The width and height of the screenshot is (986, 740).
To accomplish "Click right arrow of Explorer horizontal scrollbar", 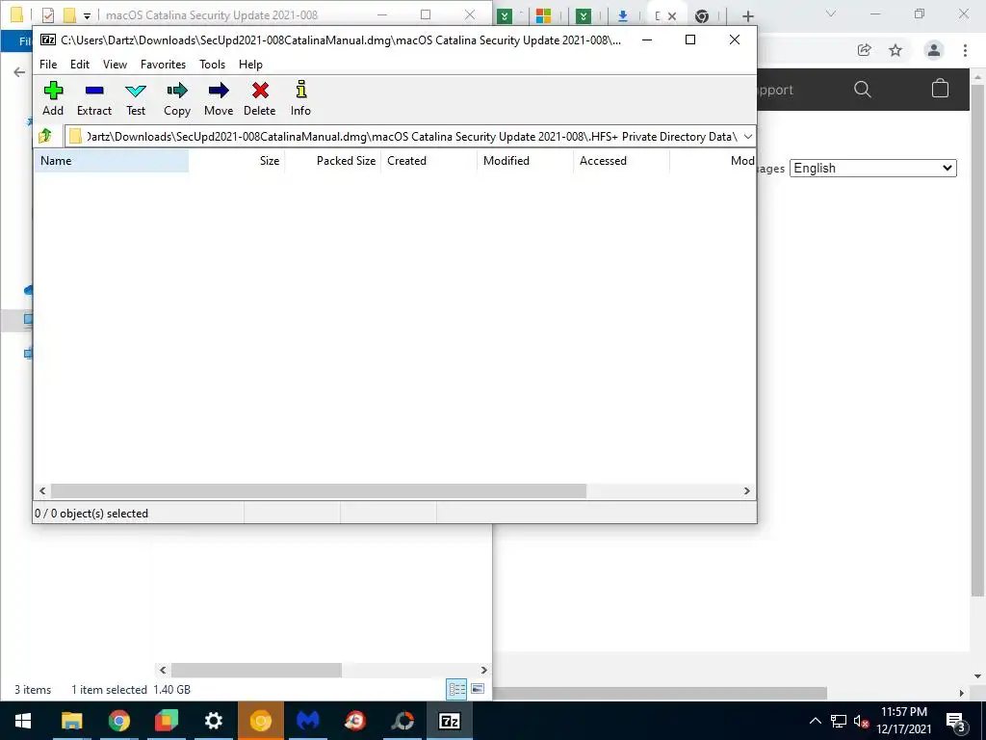I will pyautogui.click(x=483, y=671).
